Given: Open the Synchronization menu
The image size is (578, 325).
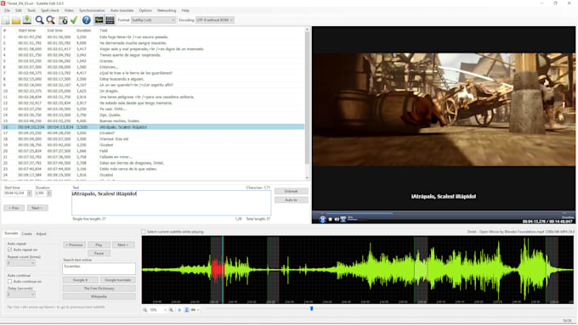Looking at the screenshot, I should tap(92, 10).
